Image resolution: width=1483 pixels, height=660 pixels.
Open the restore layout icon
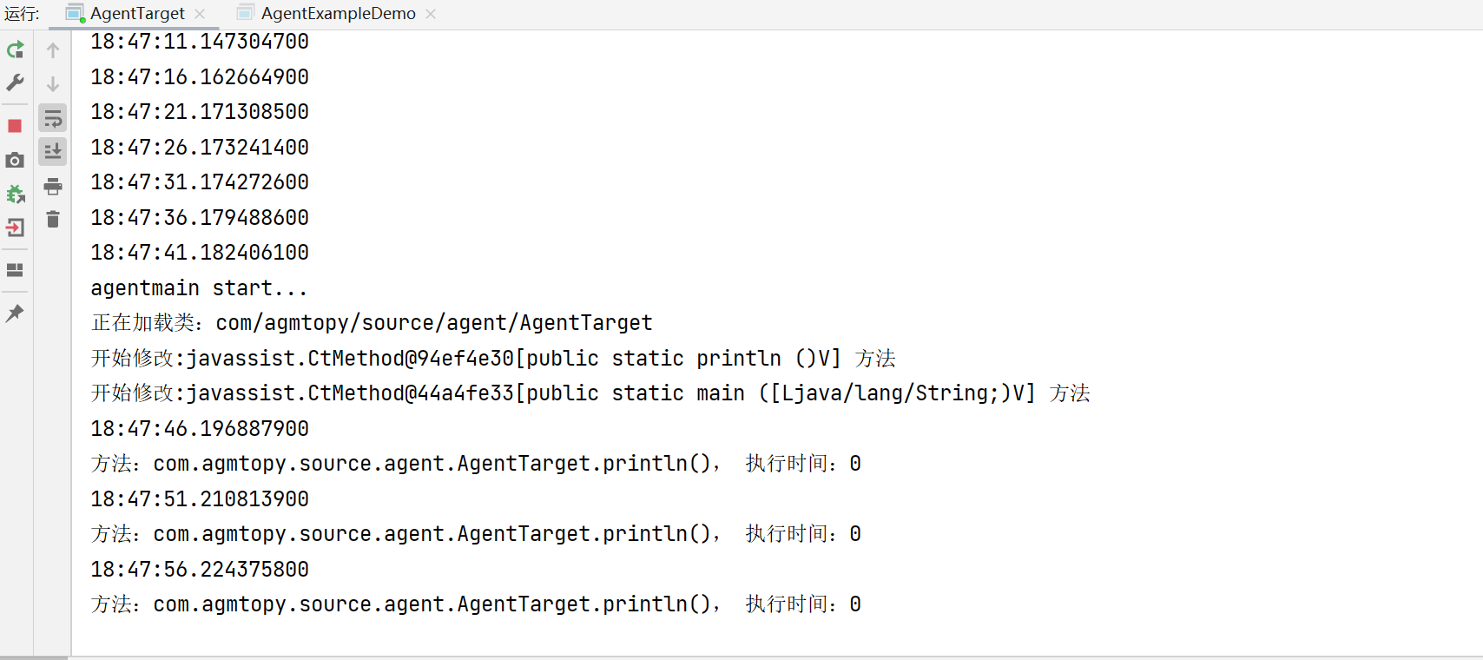pos(15,270)
